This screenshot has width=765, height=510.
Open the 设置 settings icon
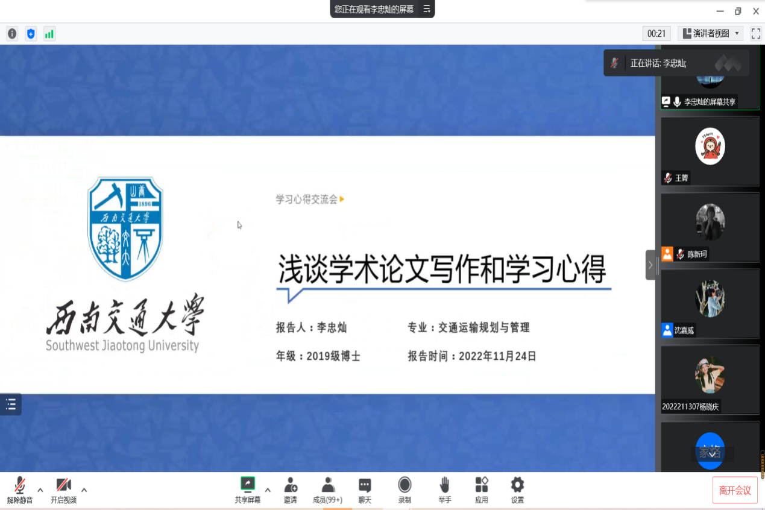(517, 489)
